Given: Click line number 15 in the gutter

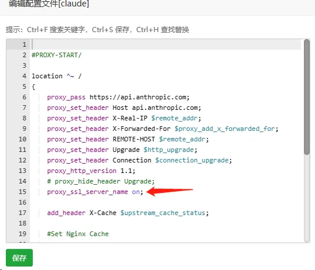Looking at the screenshot, I should pos(22,192).
